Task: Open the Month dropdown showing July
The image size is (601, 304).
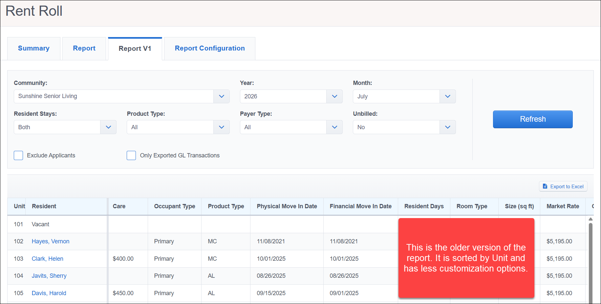Action: (404, 96)
